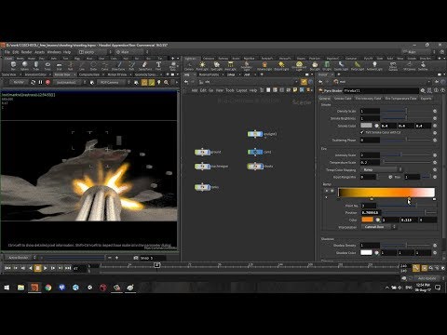Collapse the ramp point controls triangle

[x=326, y=197]
